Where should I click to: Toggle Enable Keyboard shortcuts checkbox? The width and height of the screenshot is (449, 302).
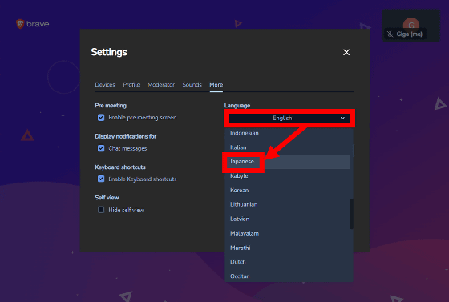click(101, 179)
